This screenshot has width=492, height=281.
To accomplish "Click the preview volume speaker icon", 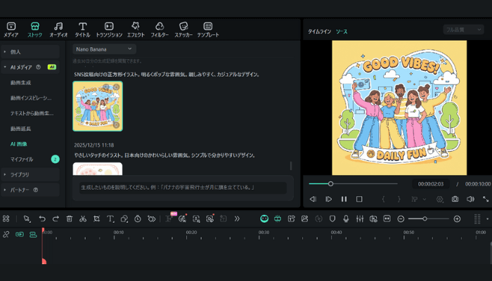I will tap(470, 199).
